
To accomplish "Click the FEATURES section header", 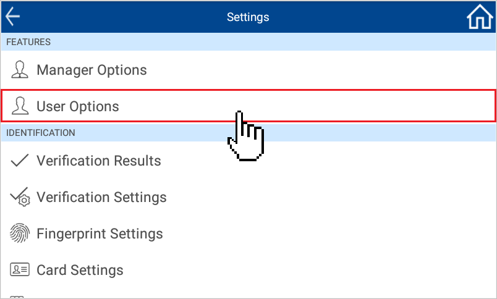I will pyautogui.click(x=248, y=42).
